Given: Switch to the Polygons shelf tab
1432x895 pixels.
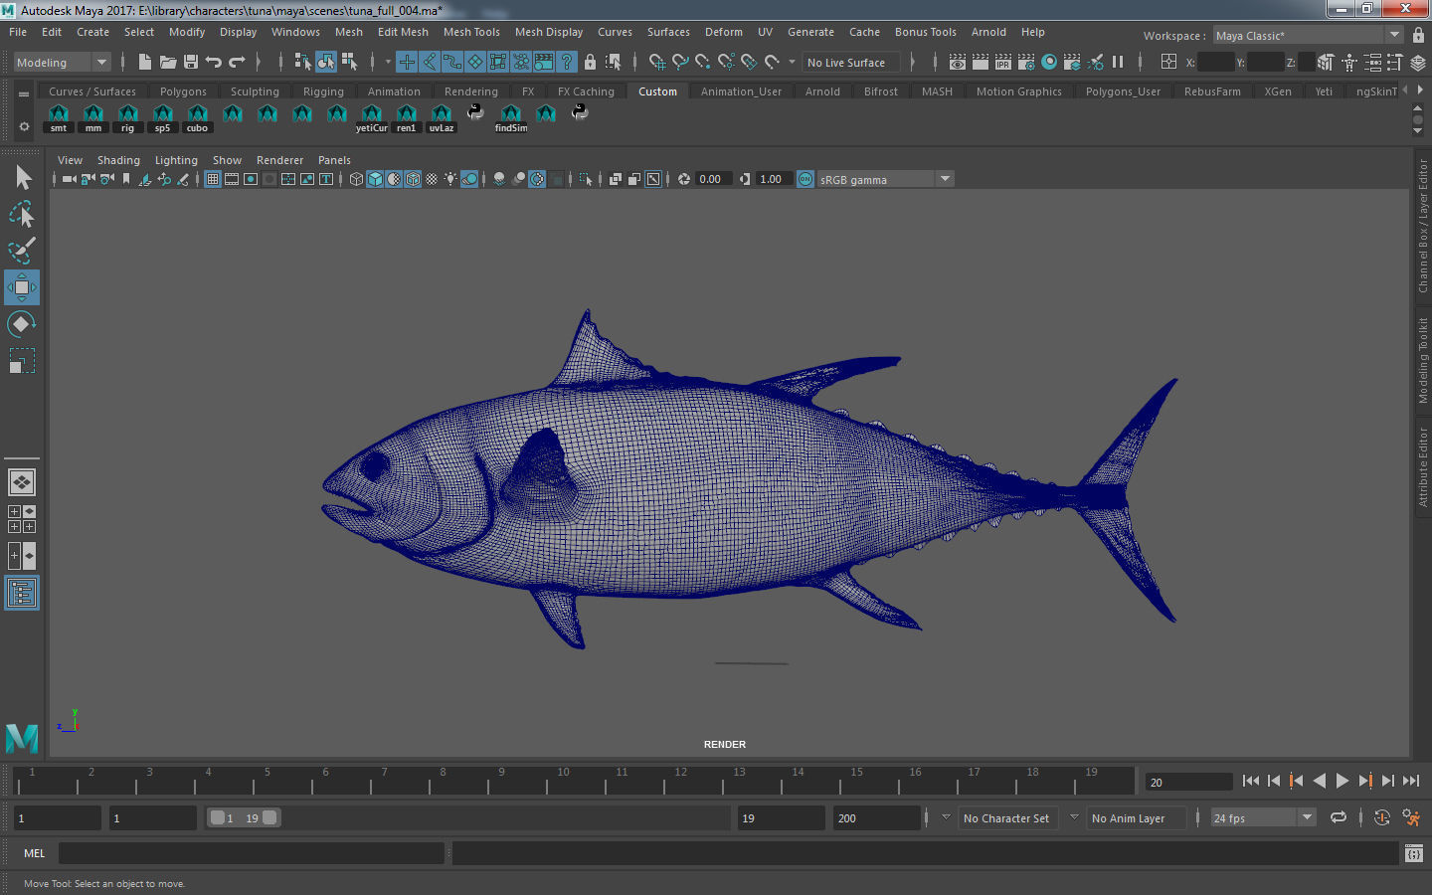Looking at the screenshot, I should click(183, 91).
